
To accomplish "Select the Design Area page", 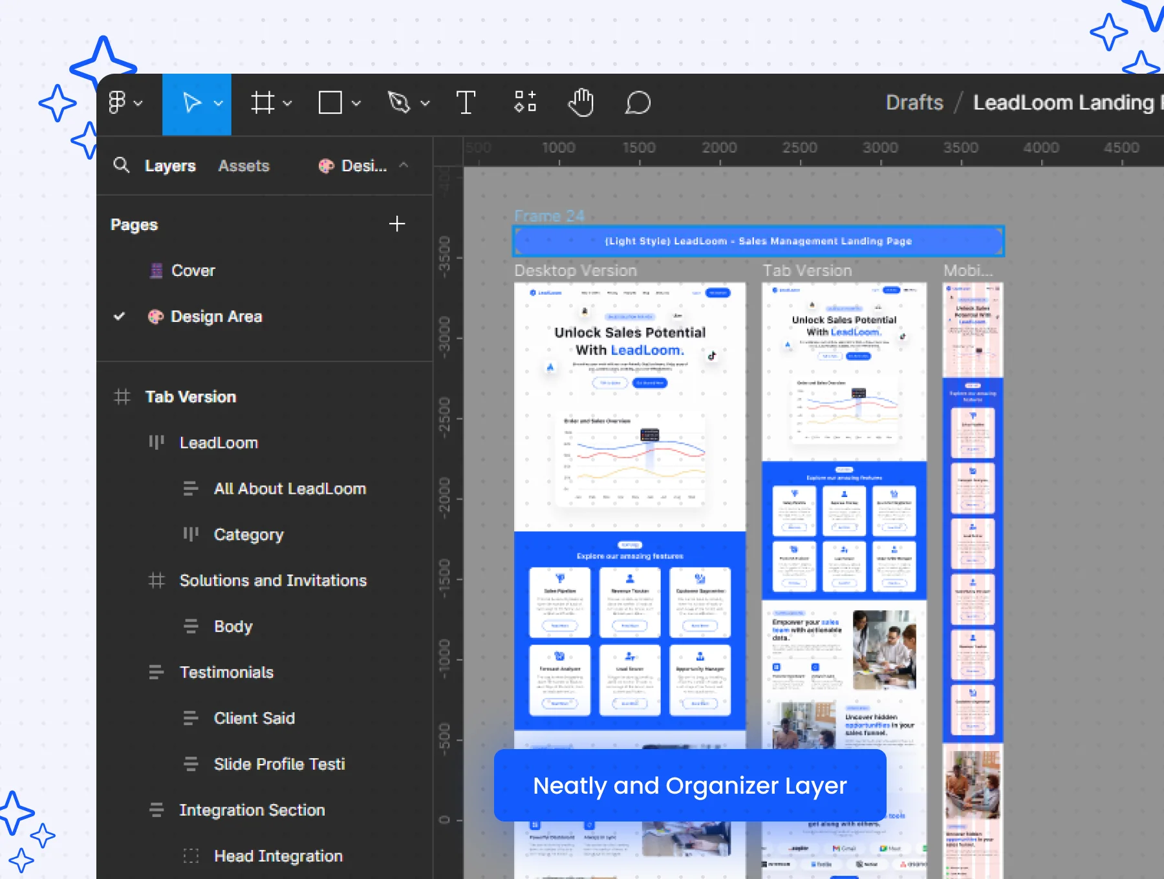I will pos(216,317).
